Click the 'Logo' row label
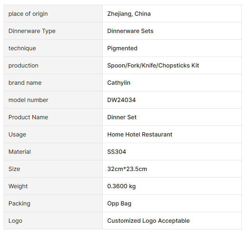 coord(15,221)
